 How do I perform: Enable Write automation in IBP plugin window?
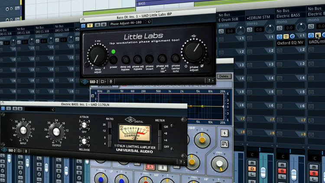pos(104,24)
